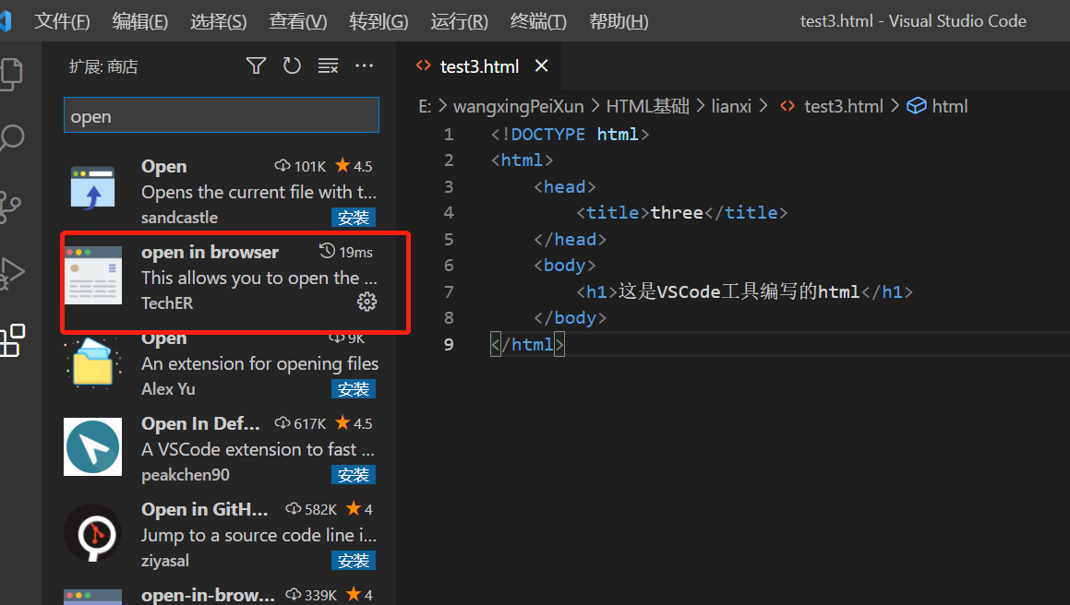The height and width of the screenshot is (605, 1070).
Task: Click ziyasal GitHub extension icon
Action: click(93, 533)
